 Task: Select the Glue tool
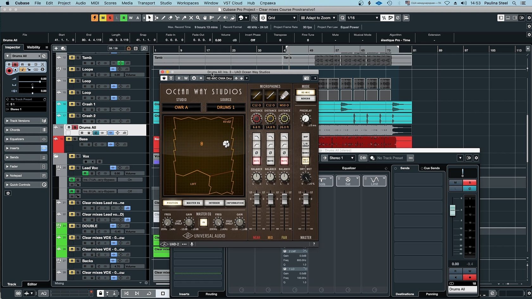pyautogui.click(x=184, y=18)
